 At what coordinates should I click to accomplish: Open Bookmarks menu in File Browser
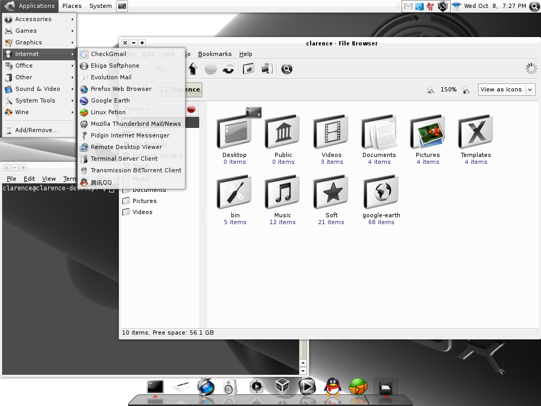point(214,54)
